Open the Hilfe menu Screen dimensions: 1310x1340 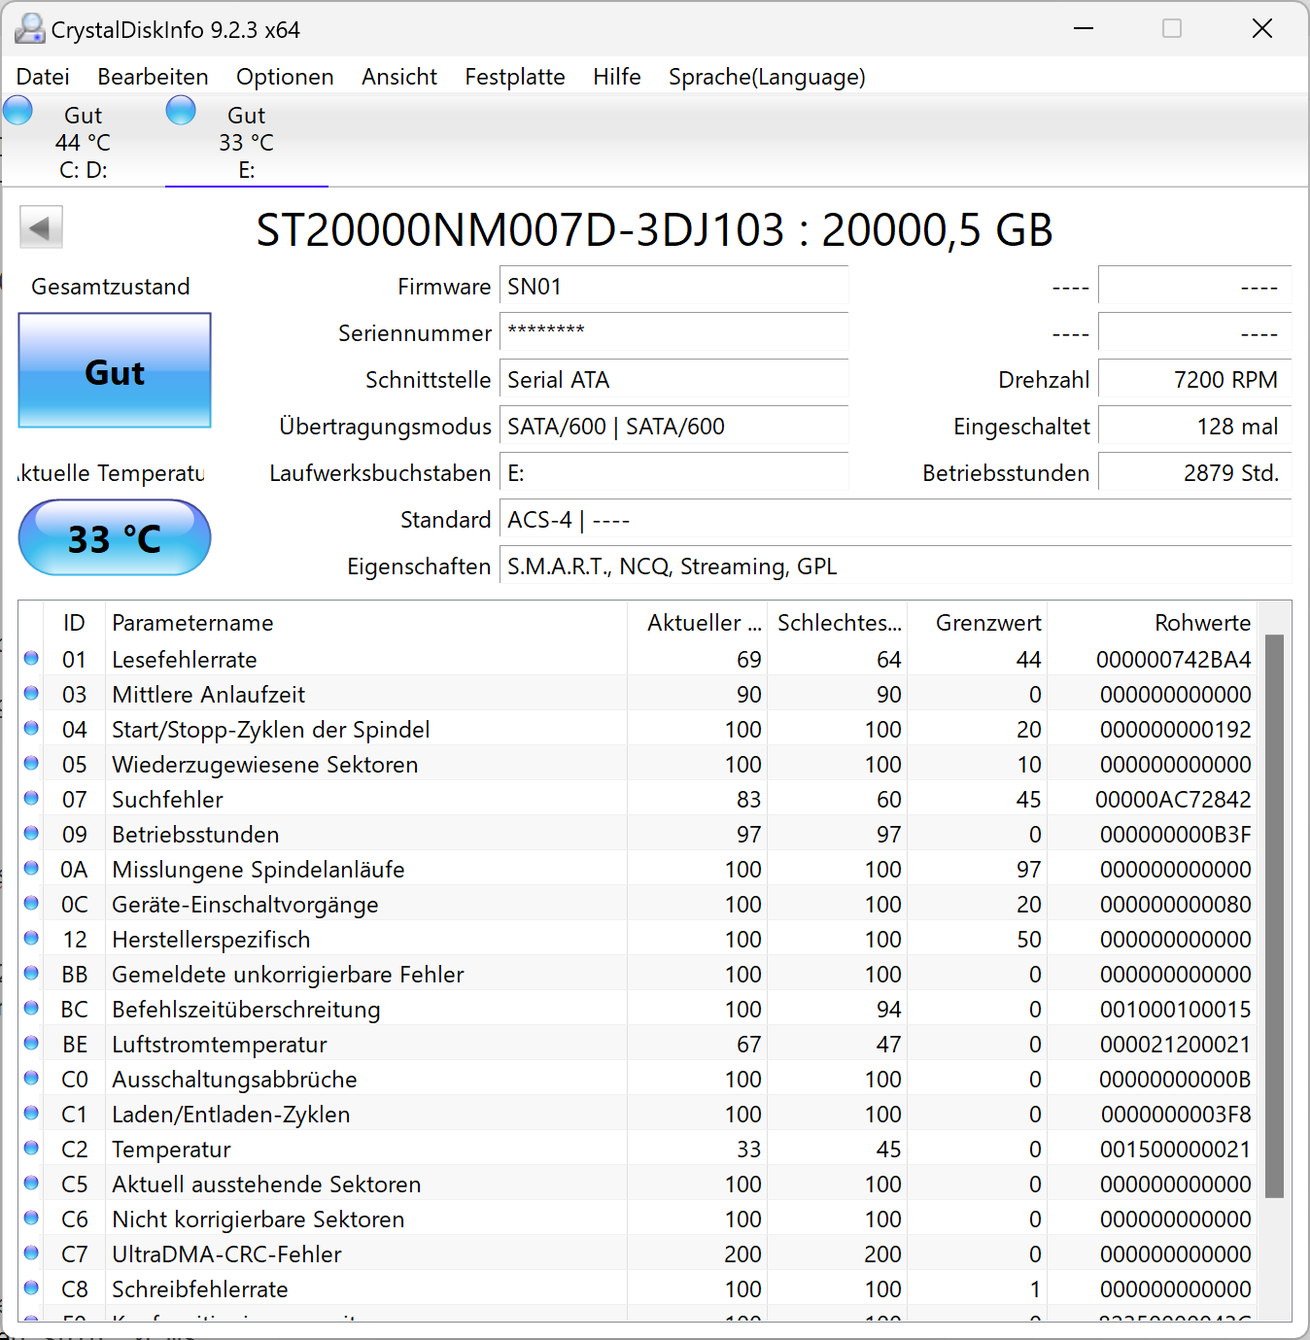(x=617, y=77)
